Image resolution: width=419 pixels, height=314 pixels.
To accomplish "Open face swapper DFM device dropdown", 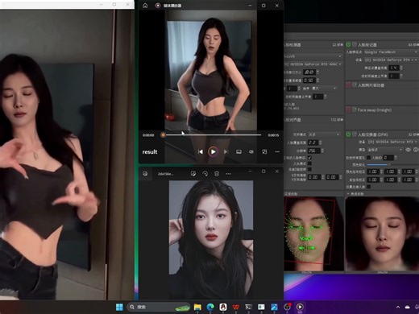I will [x=392, y=142].
